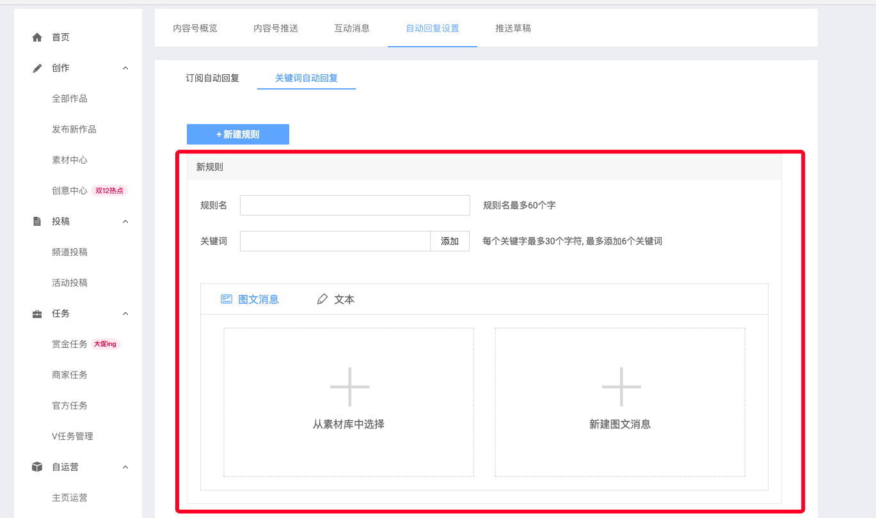Click the hint text 规则名最多60个字

point(519,205)
